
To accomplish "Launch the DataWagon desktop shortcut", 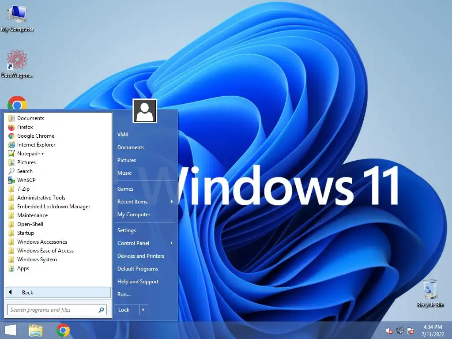I will coord(17,64).
